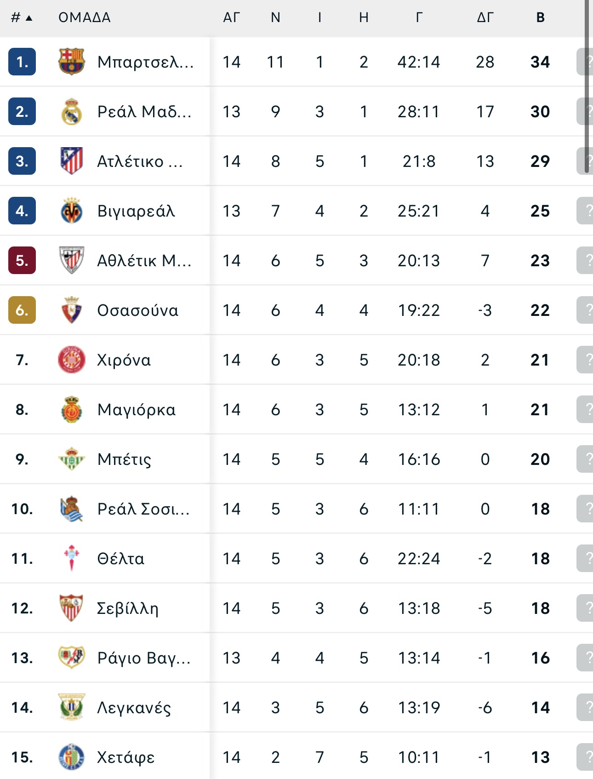Sort table by the # position column
Image resolution: width=593 pixels, height=779 pixels.
coord(22,17)
